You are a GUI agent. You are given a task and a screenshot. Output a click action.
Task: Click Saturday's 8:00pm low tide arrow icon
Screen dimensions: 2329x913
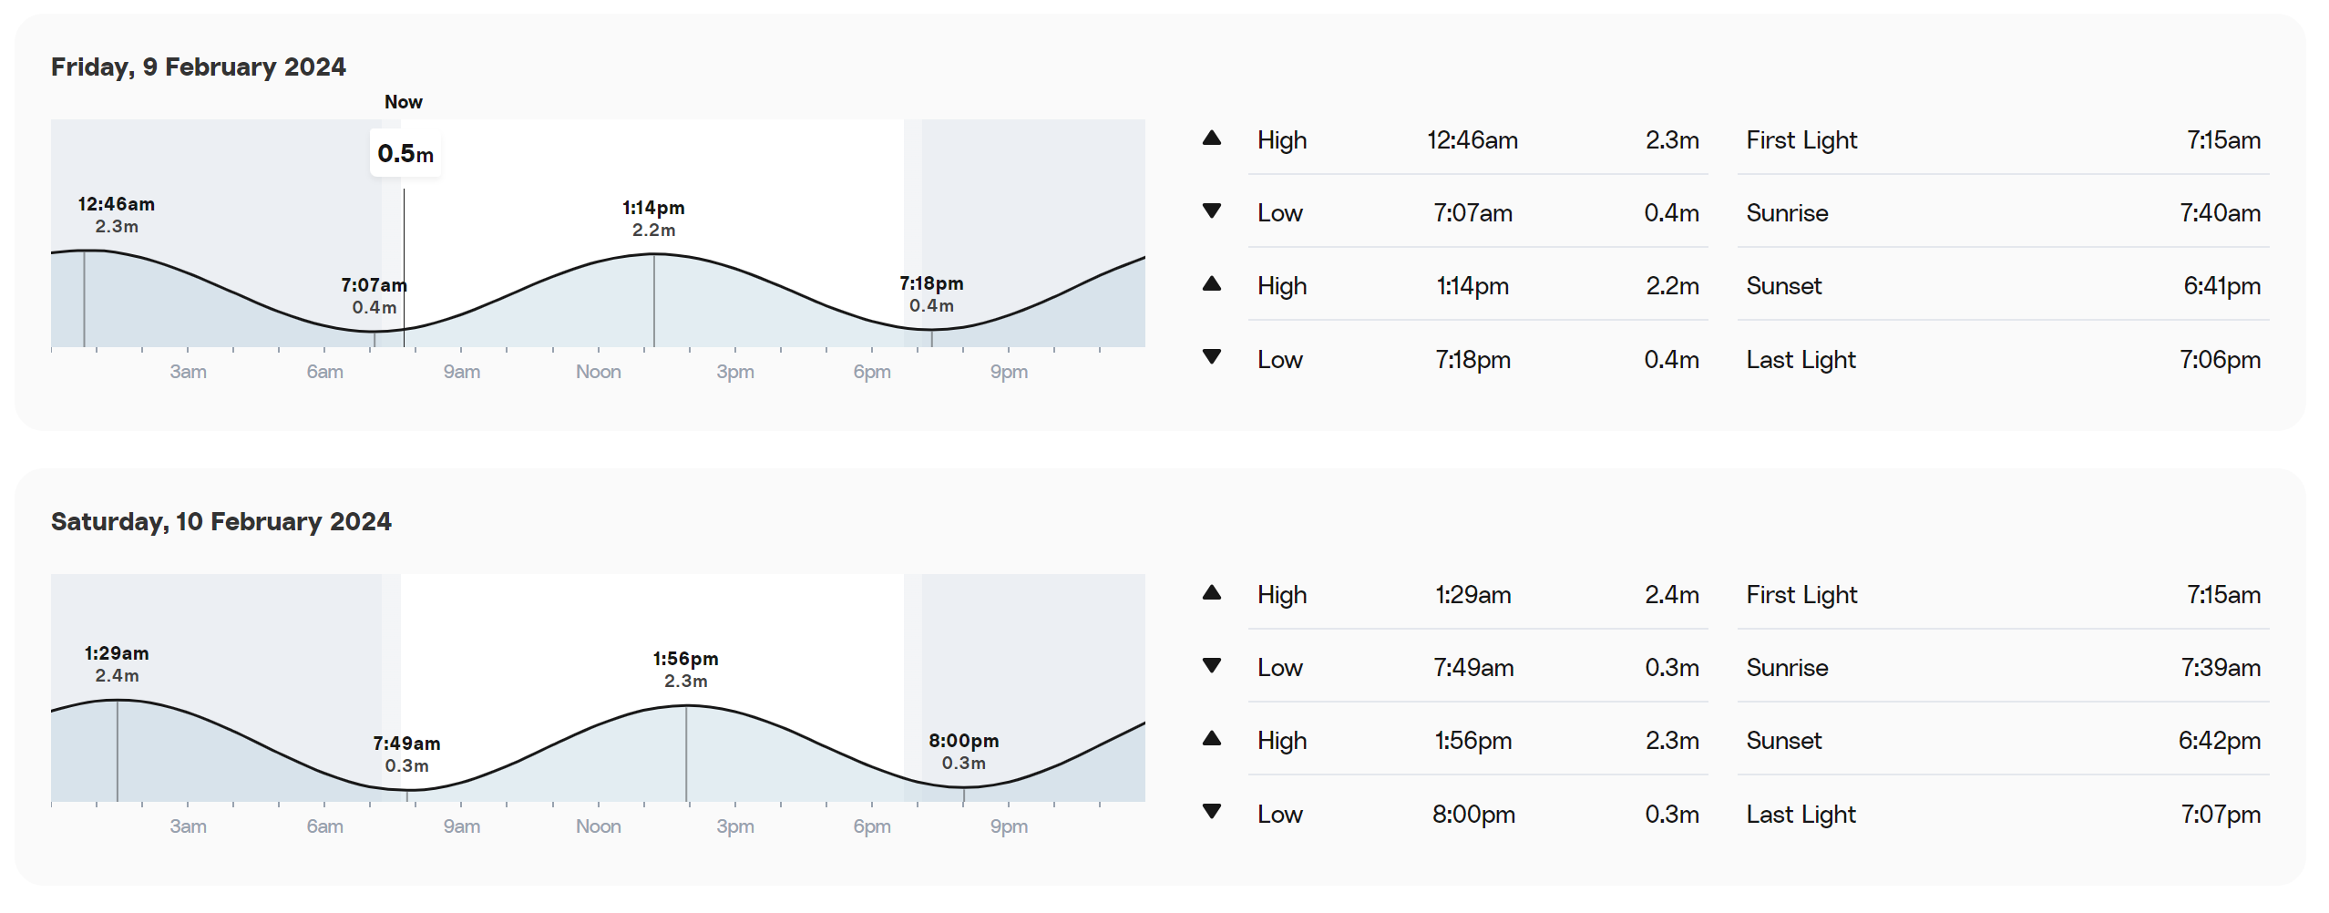tap(1211, 812)
